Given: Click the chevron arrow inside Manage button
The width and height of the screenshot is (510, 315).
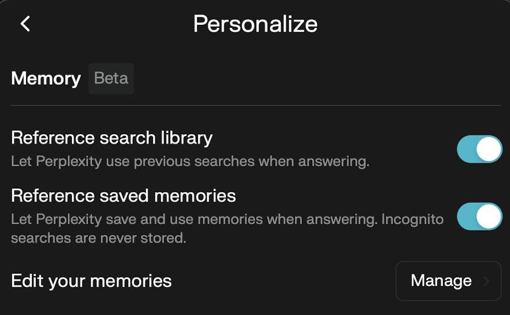Looking at the screenshot, I should click(x=486, y=281).
